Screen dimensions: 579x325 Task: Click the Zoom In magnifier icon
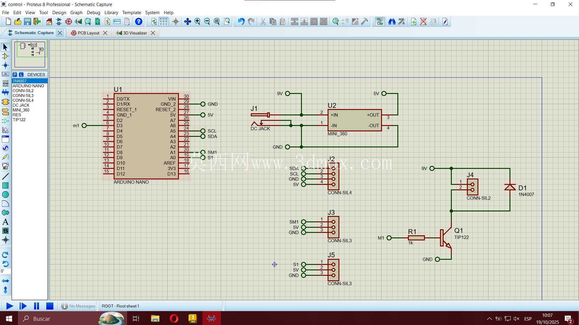coord(197,21)
